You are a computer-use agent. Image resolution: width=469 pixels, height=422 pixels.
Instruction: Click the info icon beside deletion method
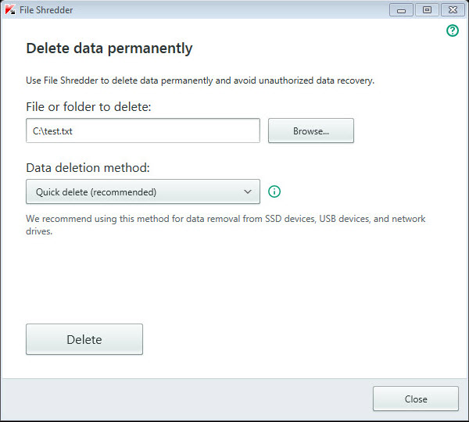[x=274, y=191]
